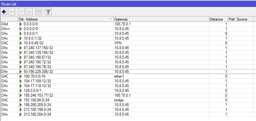Open the filter funnel button
This screenshot has width=256, height=121.
click(x=48, y=12)
